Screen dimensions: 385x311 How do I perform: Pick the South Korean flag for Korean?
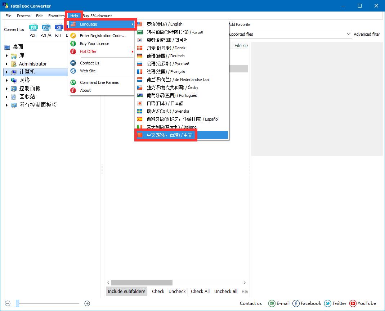pos(140,40)
